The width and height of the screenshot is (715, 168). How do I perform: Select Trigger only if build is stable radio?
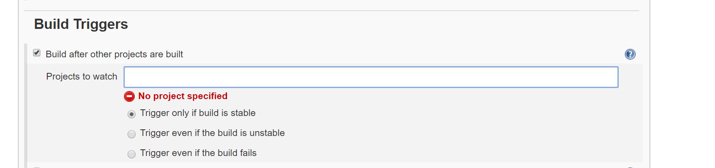coord(132,114)
